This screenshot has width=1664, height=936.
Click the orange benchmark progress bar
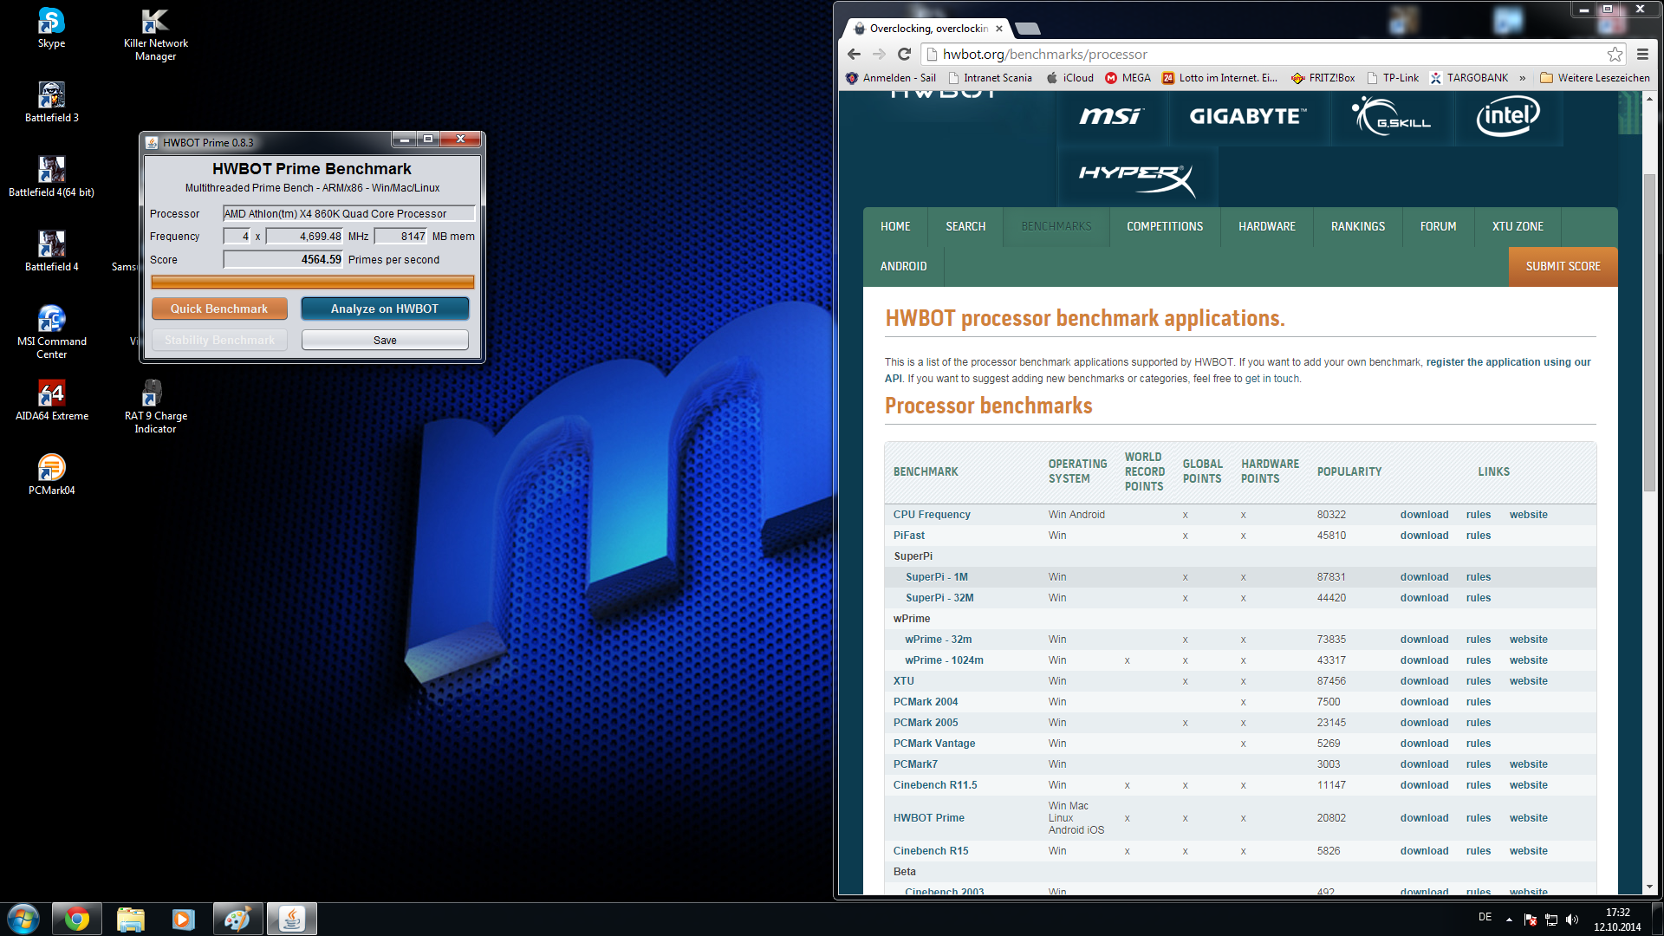point(312,282)
